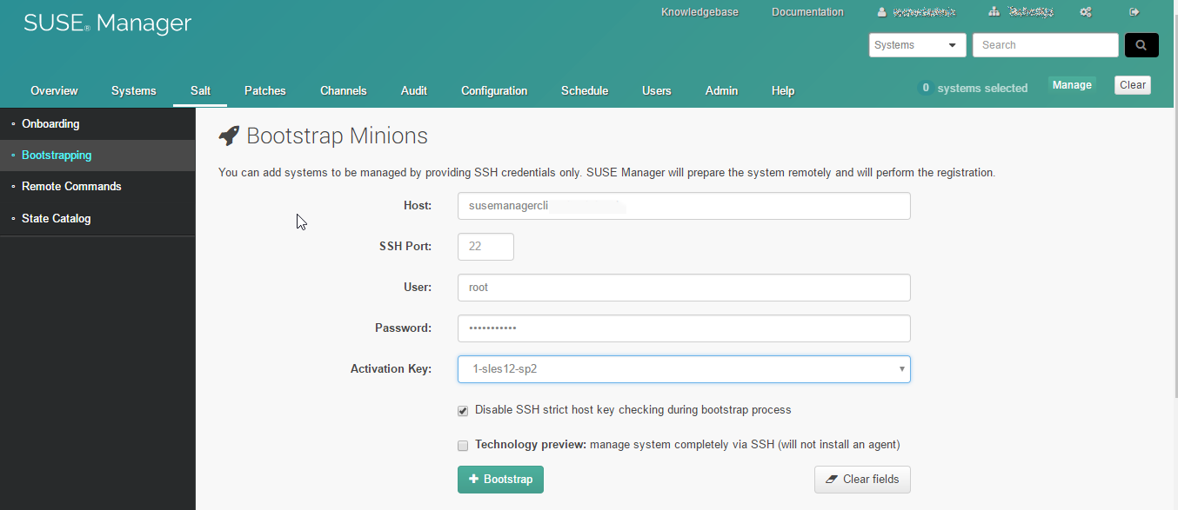Click the systems selected count badge
This screenshot has width=1178, height=510.
pos(926,88)
